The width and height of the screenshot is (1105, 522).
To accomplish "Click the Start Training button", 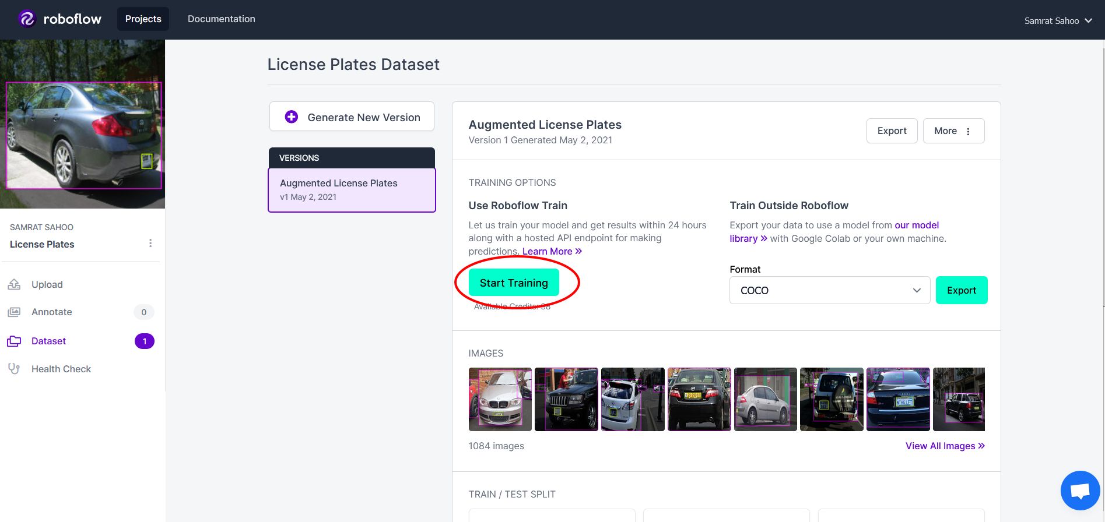I will tap(514, 283).
